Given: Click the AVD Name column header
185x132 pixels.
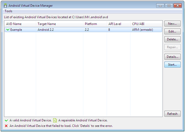Looking at the screenshot, I should pos(20,24).
